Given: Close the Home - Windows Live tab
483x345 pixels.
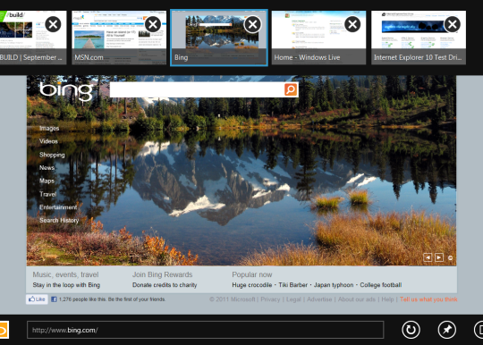Looking at the screenshot, I should point(352,24).
